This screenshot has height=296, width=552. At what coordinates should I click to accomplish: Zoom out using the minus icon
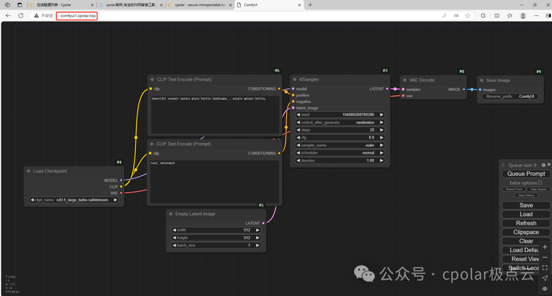click(544, 258)
